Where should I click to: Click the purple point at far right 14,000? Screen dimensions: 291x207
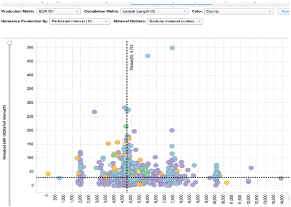coord(281,178)
